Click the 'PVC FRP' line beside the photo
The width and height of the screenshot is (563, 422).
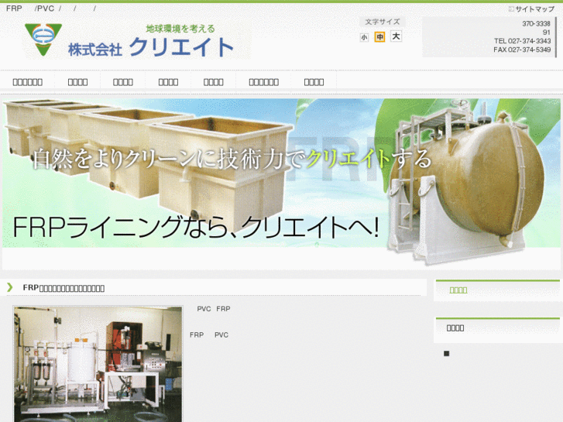(x=214, y=309)
